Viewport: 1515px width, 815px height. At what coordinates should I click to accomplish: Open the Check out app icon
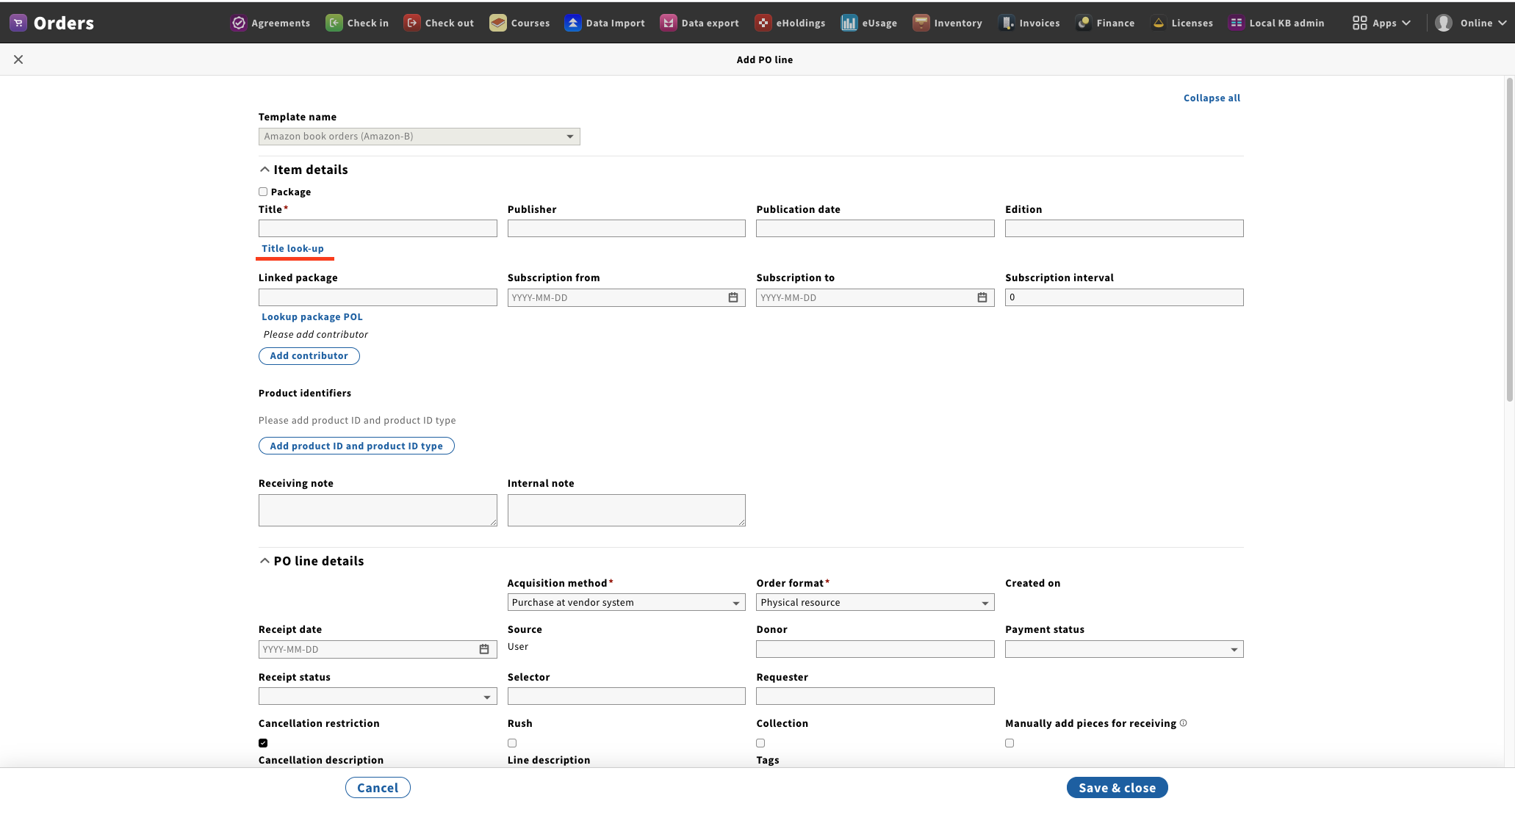[x=412, y=23]
